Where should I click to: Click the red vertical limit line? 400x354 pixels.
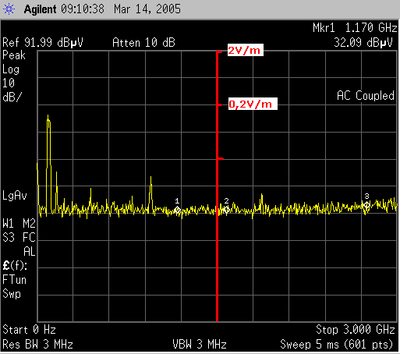[217, 186]
